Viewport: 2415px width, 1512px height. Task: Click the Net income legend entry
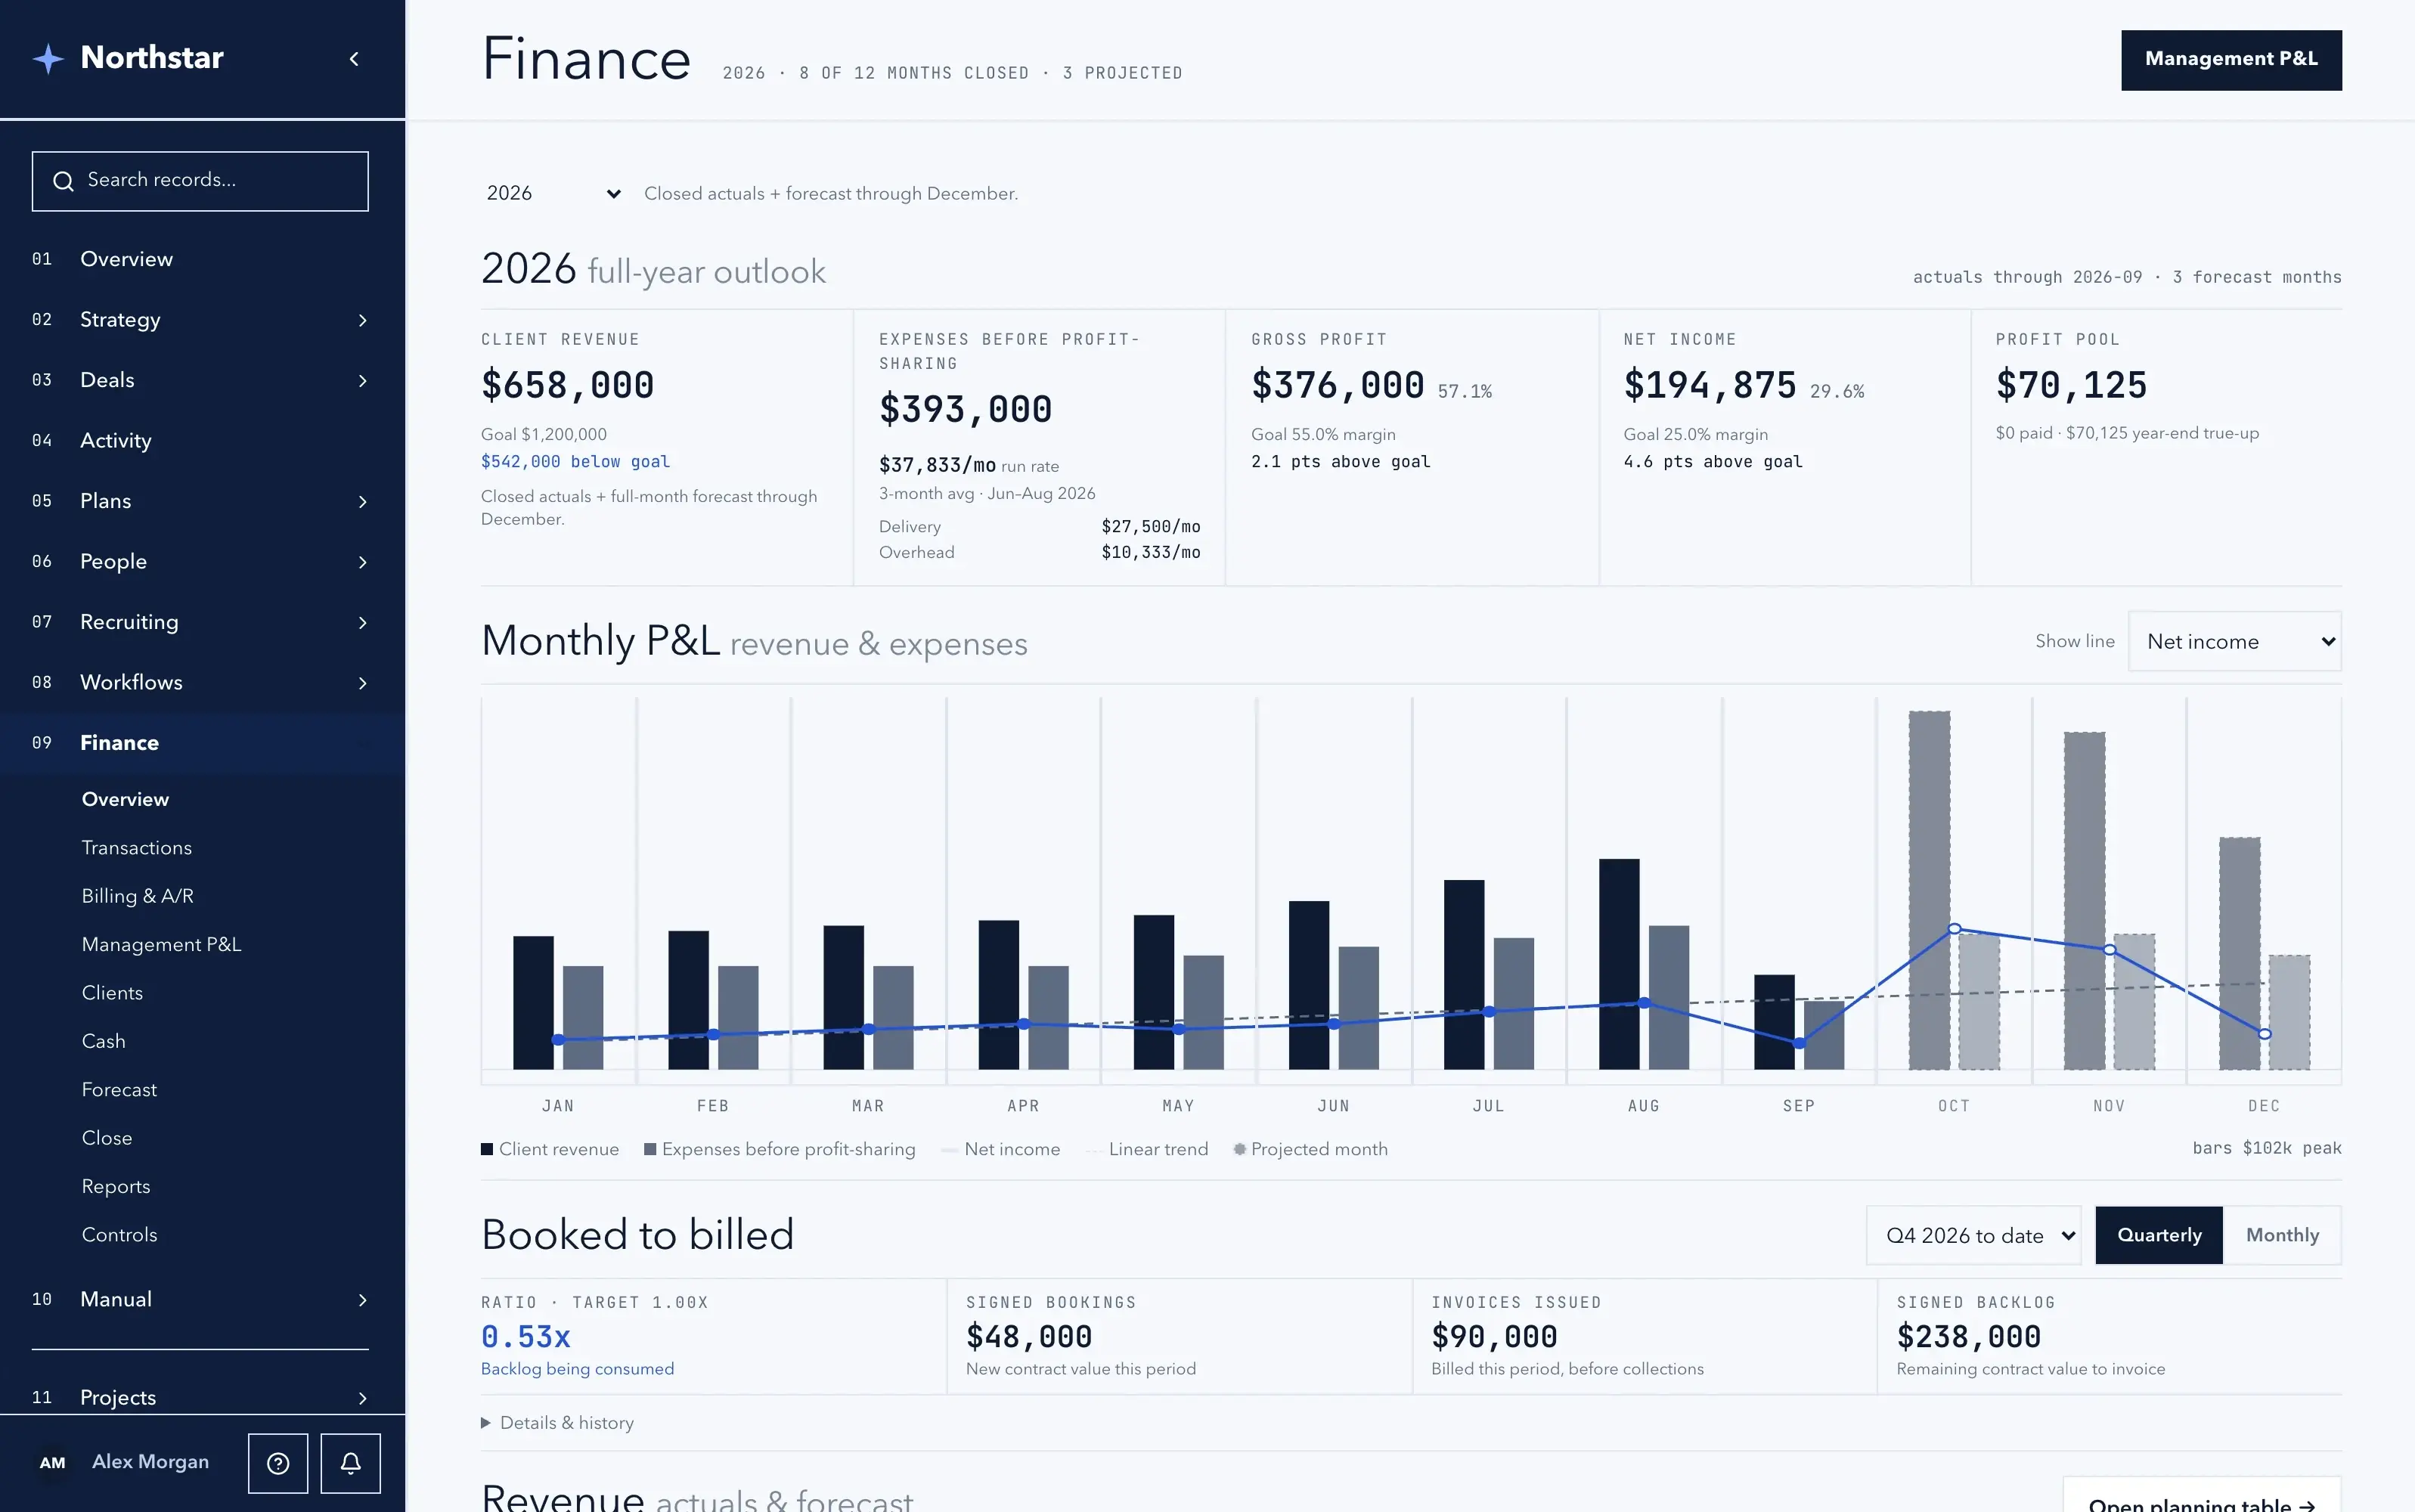(1001, 1150)
